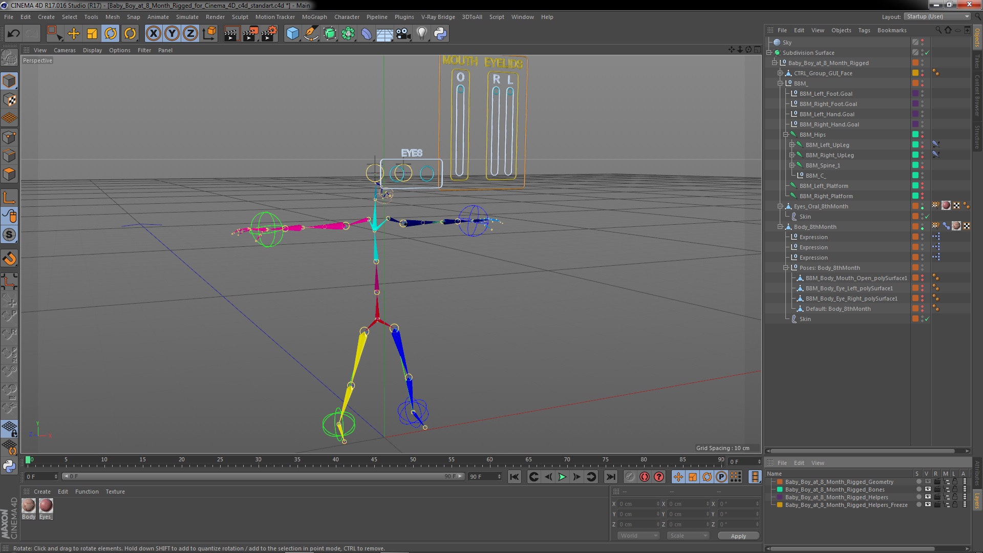The image size is (983, 553).
Task: Open the Scale mode dropdown
Action: pos(688,536)
